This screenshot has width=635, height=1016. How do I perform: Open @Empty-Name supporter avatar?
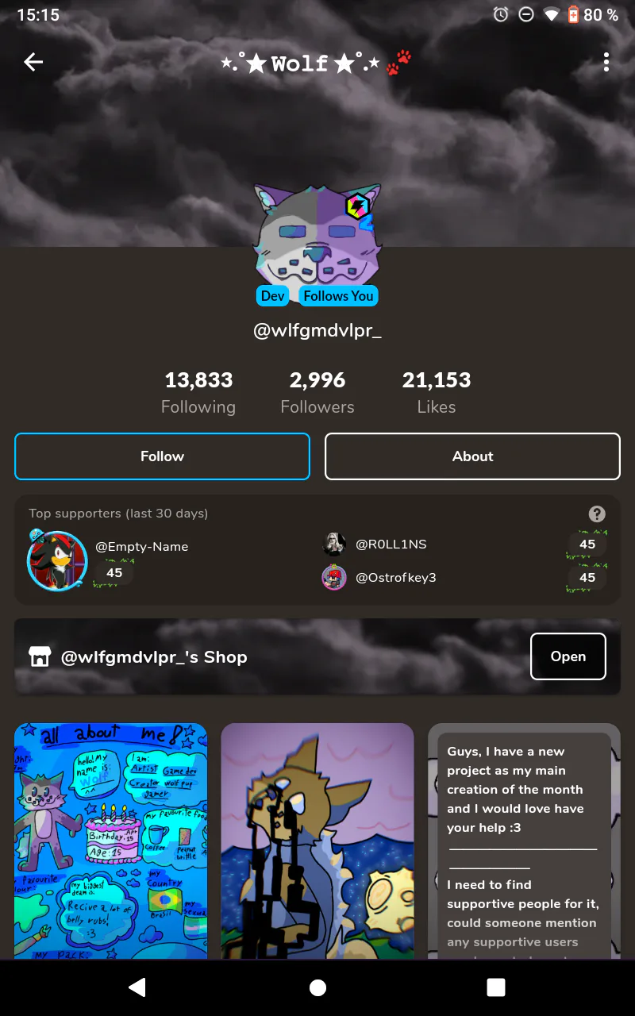(57, 560)
